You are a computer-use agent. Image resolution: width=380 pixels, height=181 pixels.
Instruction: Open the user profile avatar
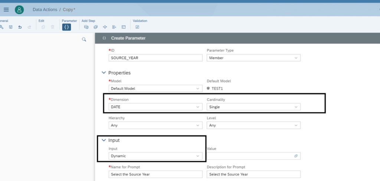(19, 10)
